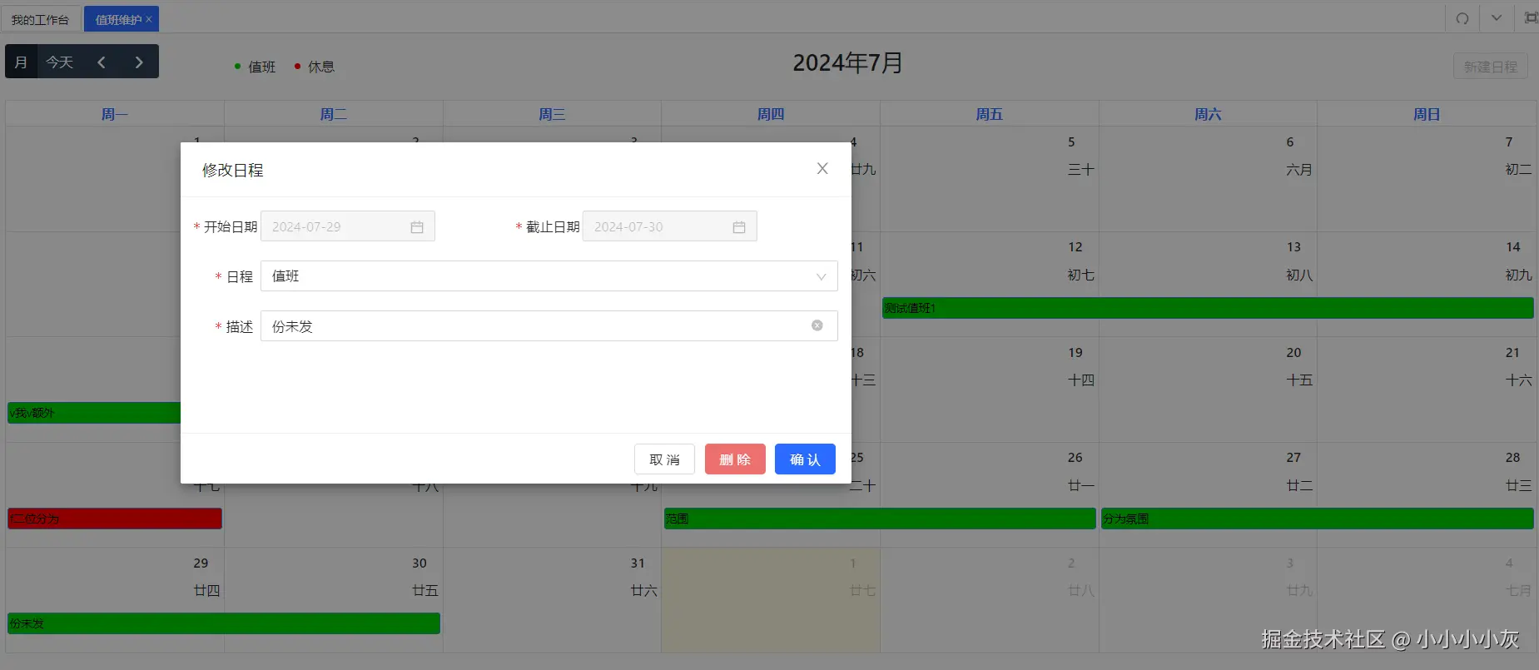Click the green 值班 legend dot
This screenshot has height=670, width=1539.
[x=238, y=66]
